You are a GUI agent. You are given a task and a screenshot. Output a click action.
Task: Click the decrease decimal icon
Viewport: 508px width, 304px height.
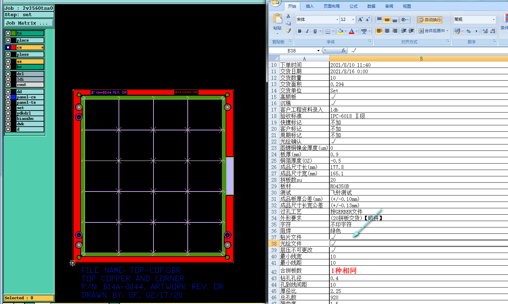point(493,31)
